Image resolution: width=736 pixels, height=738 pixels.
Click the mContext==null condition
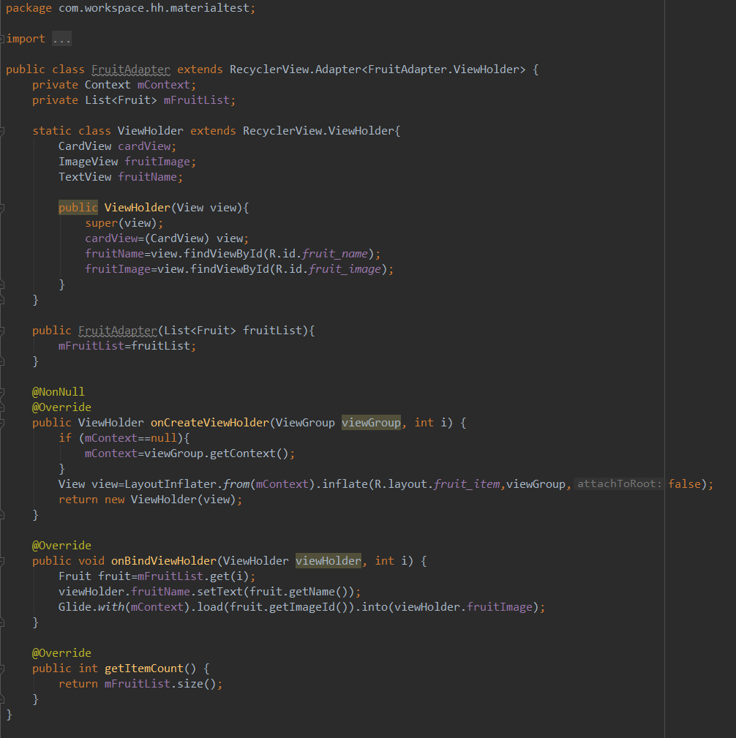click(131, 438)
